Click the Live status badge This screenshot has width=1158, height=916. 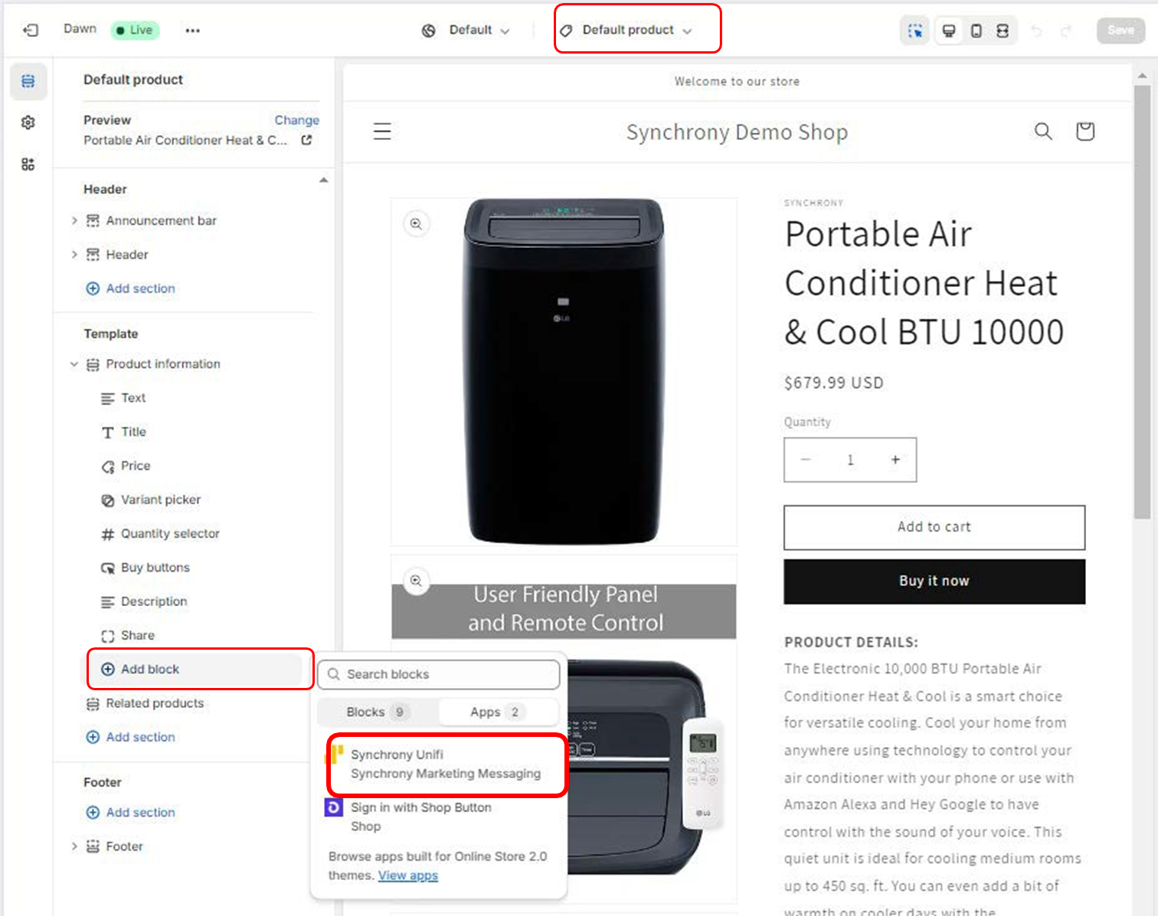135,30
